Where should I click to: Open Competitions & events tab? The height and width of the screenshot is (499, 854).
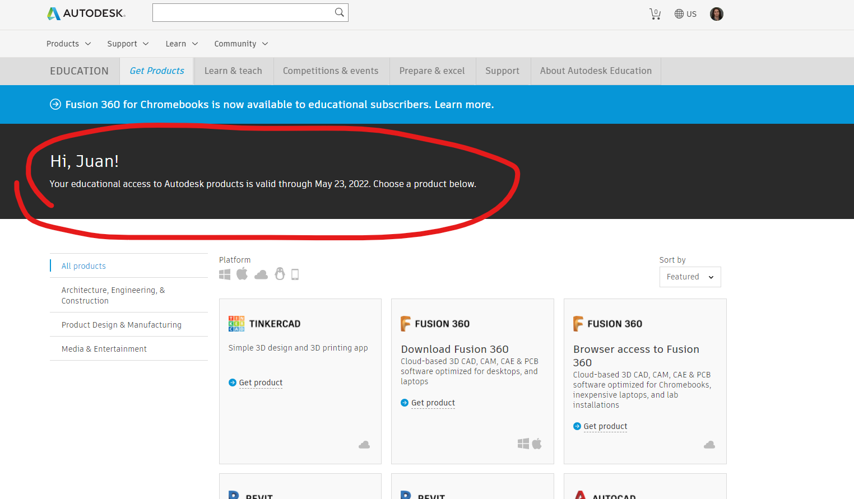331,71
